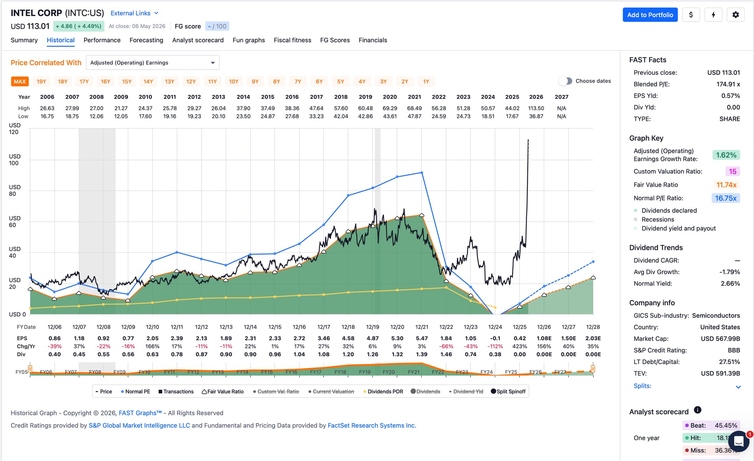Click the dollar sign currency icon

point(691,15)
